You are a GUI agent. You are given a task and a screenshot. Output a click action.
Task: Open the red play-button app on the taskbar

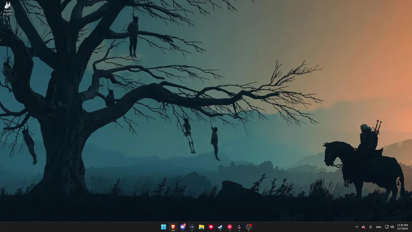tap(229, 227)
